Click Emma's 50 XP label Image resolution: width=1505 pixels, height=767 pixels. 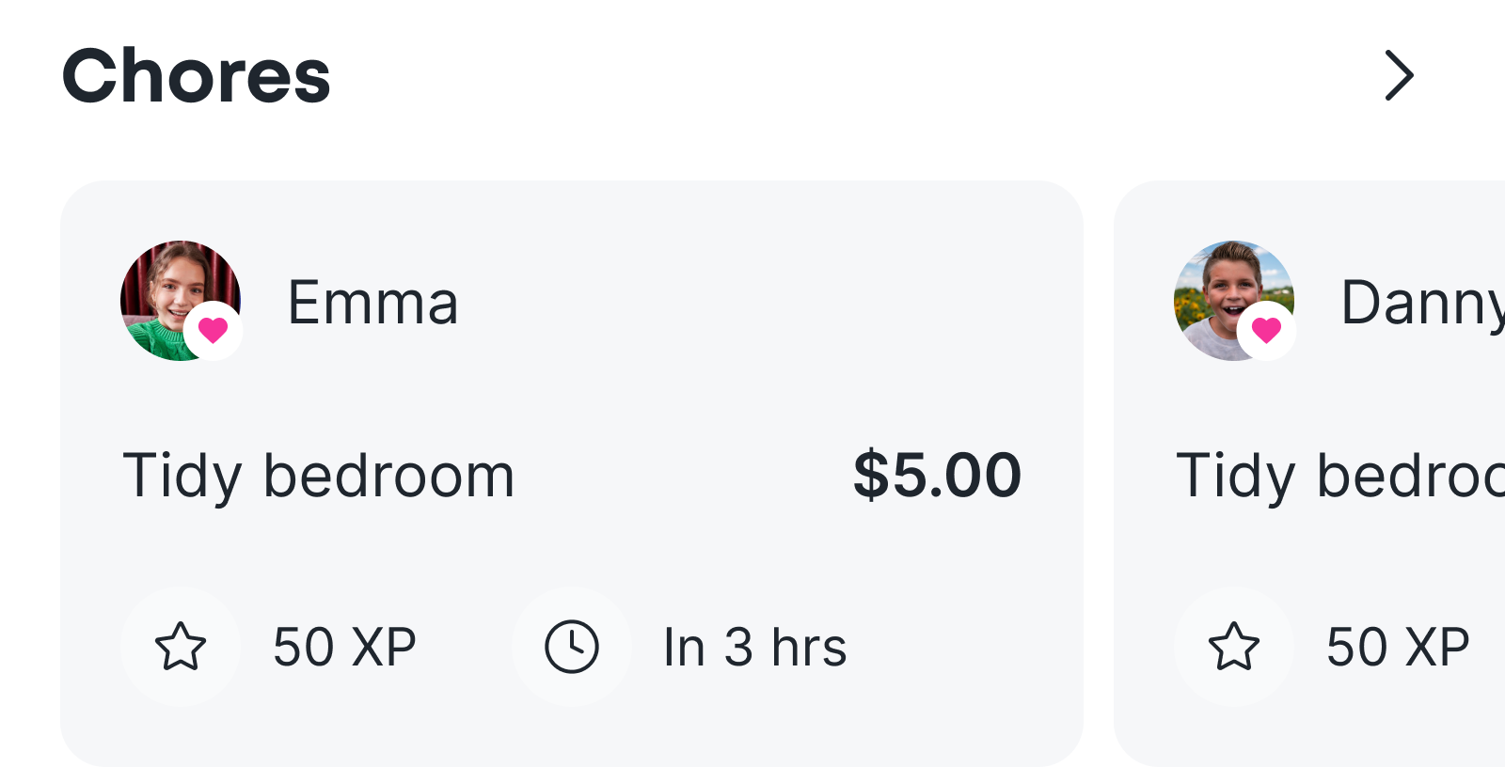[x=344, y=647]
